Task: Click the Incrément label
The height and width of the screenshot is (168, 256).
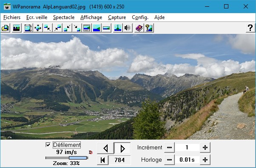Action: tap(150, 148)
